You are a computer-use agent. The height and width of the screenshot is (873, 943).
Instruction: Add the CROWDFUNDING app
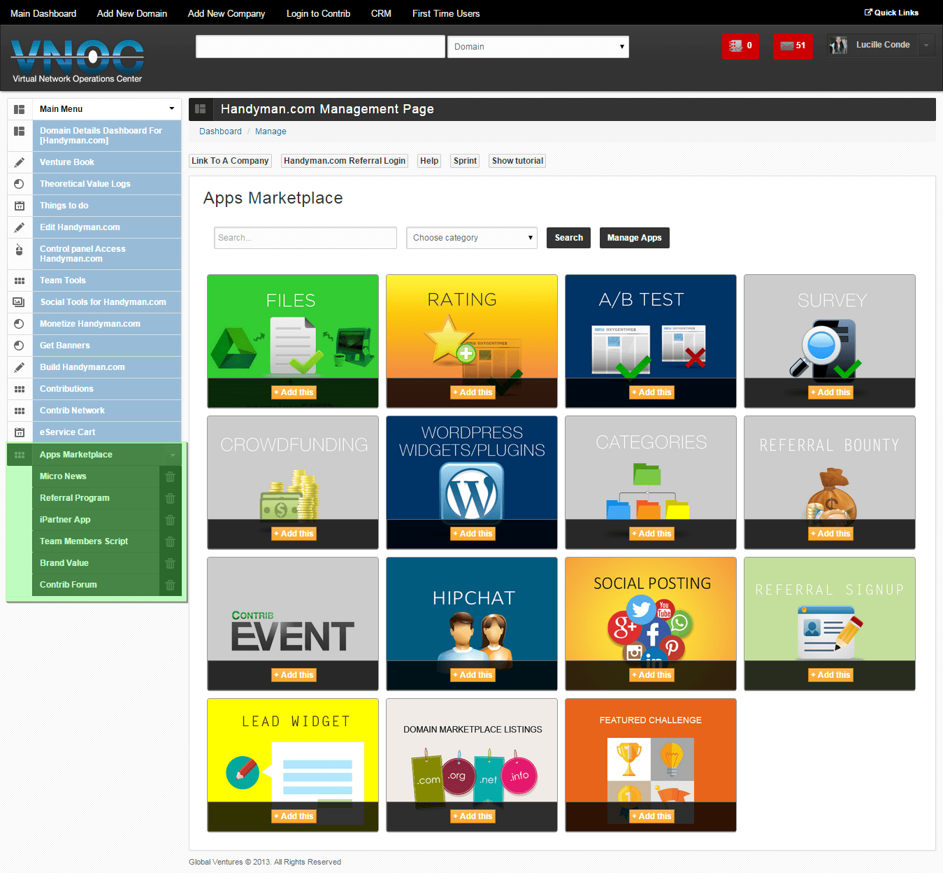pyautogui.click(x=294, y=534)
